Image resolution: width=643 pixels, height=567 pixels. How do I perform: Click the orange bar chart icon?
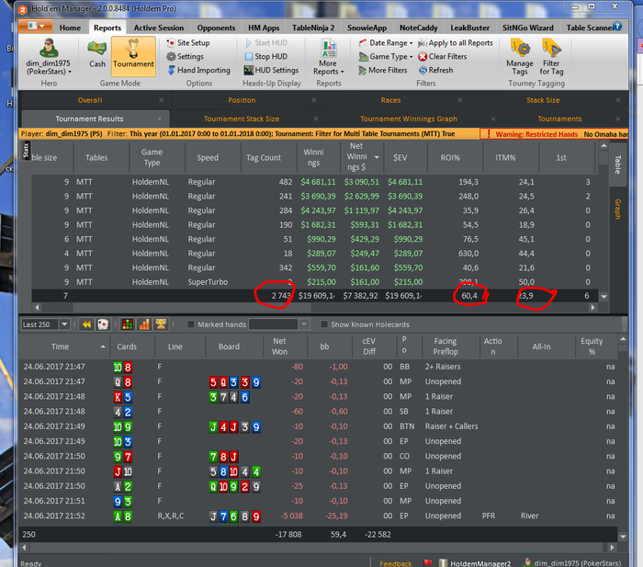pos(144,324)
